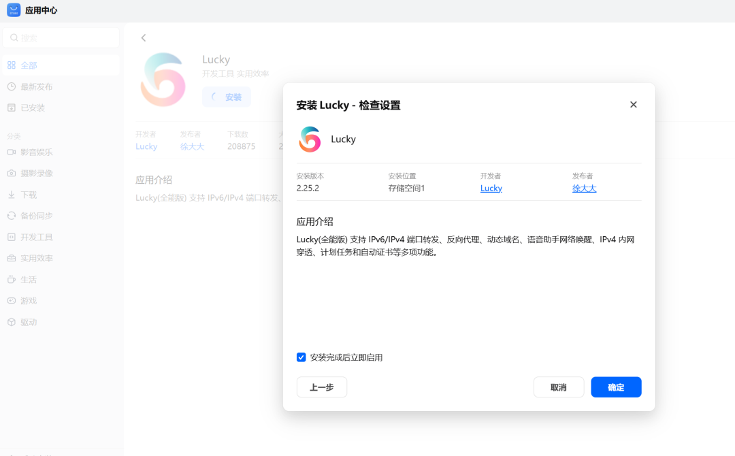The image size is (735, 456).
Task: Click the version value 2.25.2
Action: [308, 189]
